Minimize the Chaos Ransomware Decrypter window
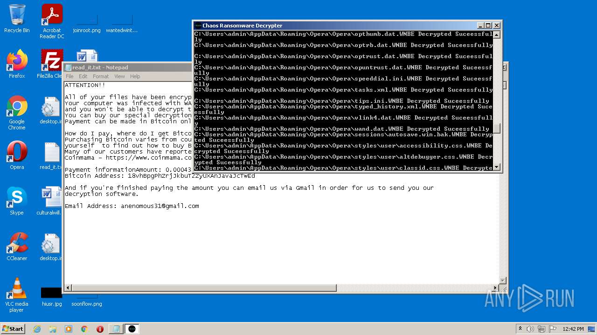 point(480,26)
